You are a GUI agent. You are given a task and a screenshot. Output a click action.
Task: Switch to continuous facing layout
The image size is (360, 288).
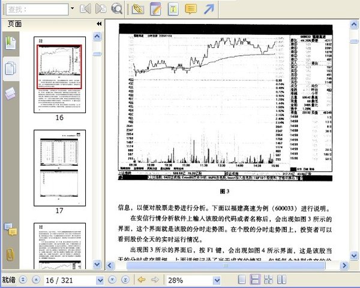[x=268, y=280]
